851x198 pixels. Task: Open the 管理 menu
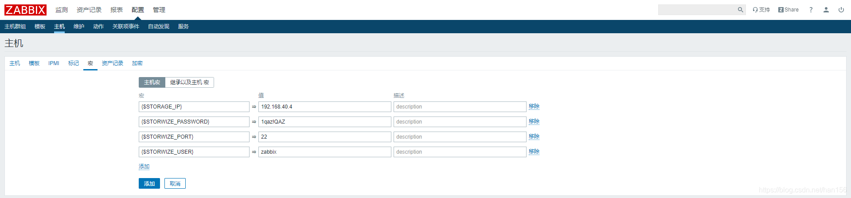159,10
